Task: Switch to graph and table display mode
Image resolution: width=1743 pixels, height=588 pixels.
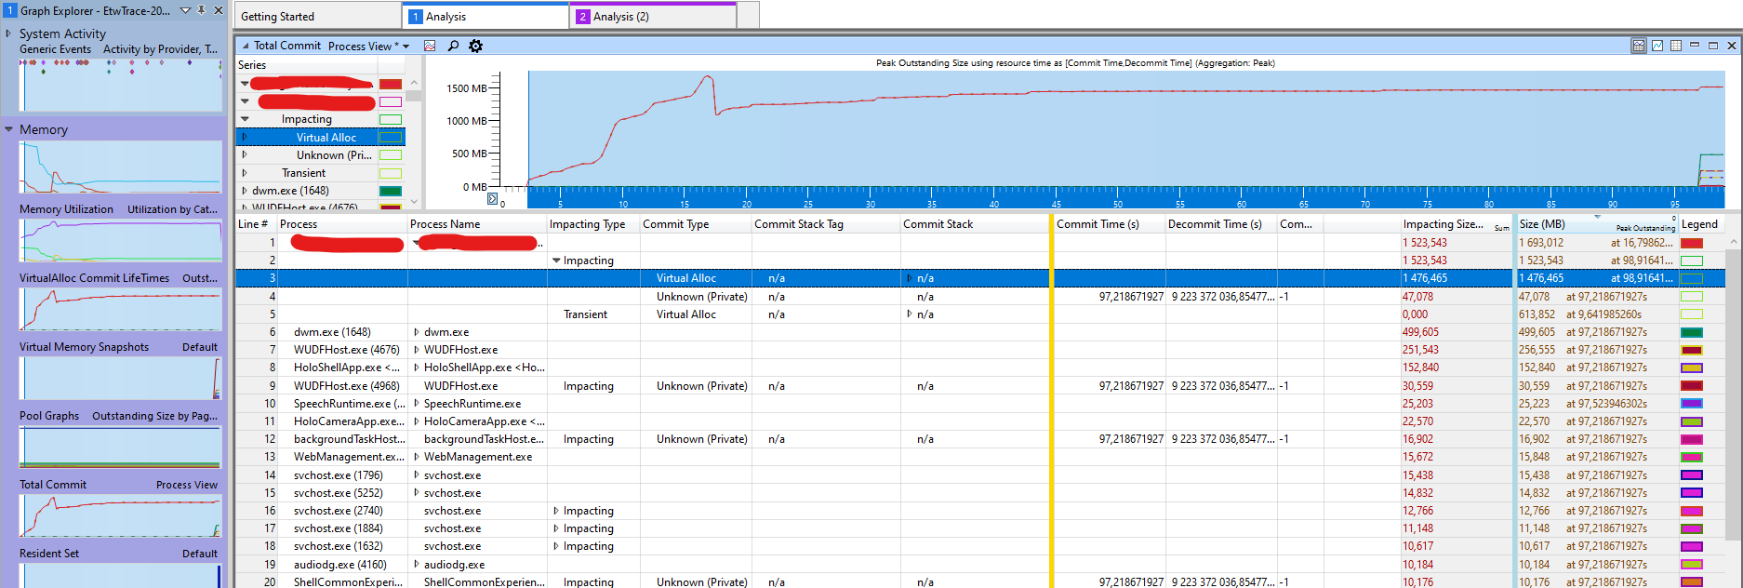Action: 1639,46
